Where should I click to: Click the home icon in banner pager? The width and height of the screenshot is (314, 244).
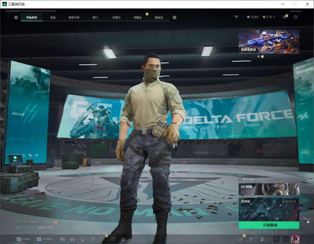[x=258, y=57]
